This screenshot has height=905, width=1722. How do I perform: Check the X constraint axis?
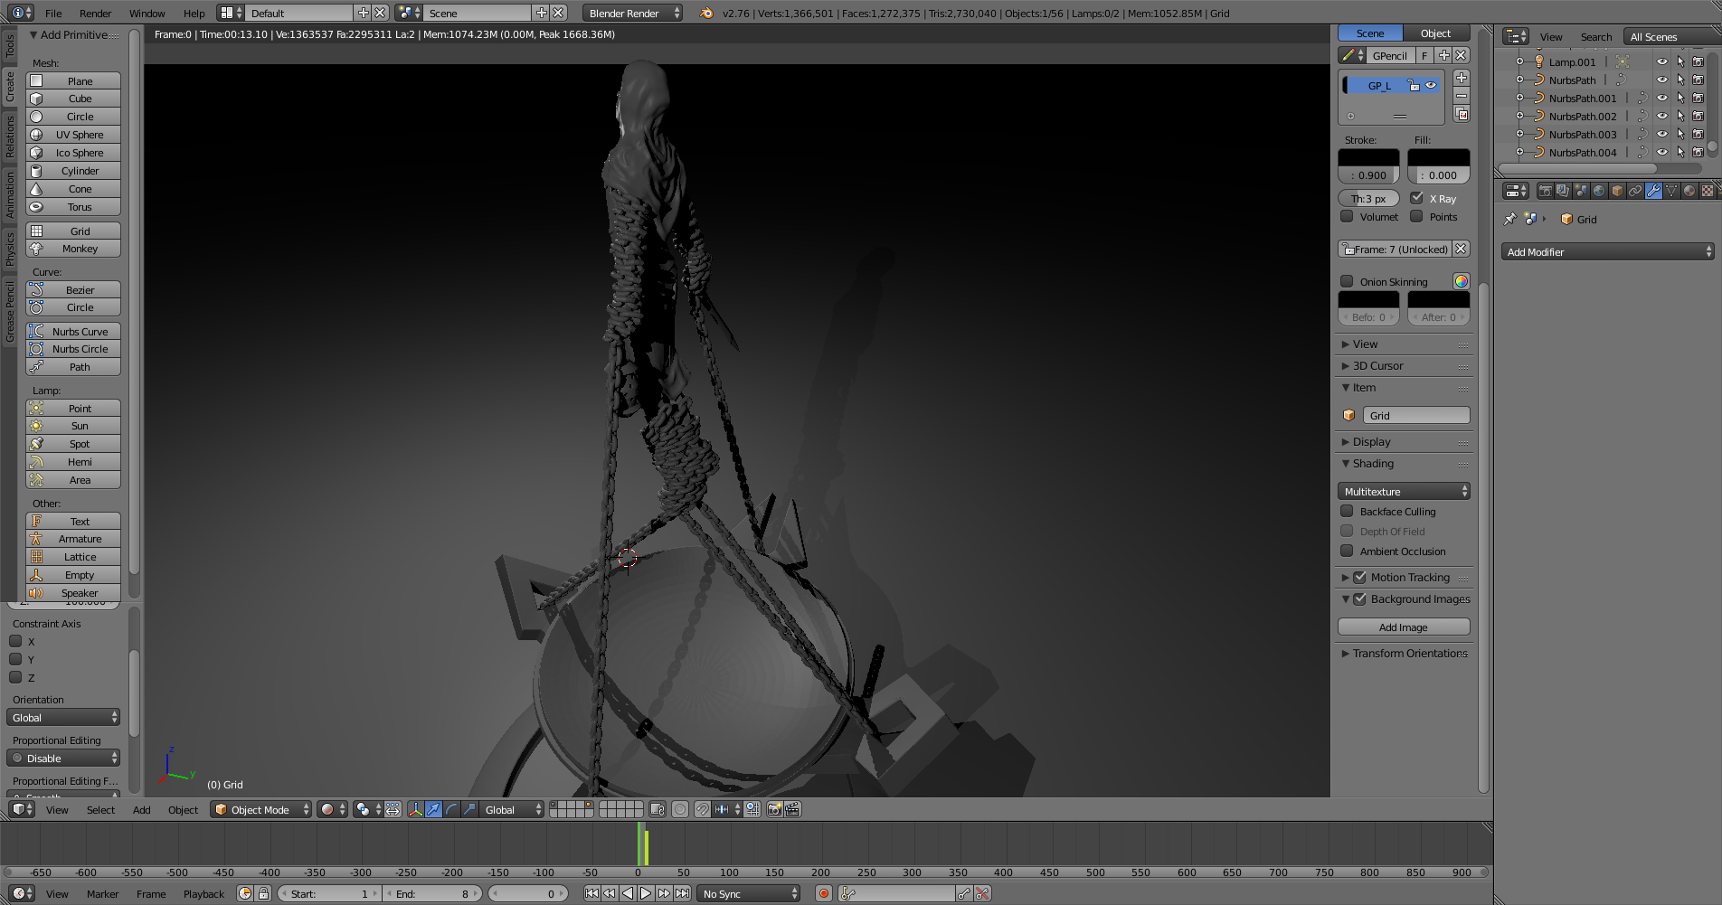pyautogui.click(x=15, y=641)
